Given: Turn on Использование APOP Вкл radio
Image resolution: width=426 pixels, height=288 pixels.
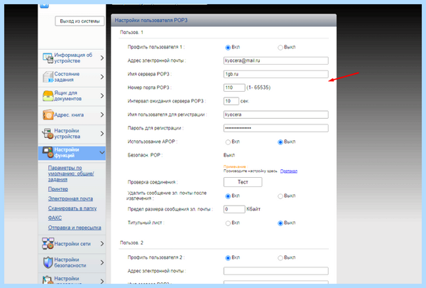Looking at the screenshot, I should click(228, 142).
